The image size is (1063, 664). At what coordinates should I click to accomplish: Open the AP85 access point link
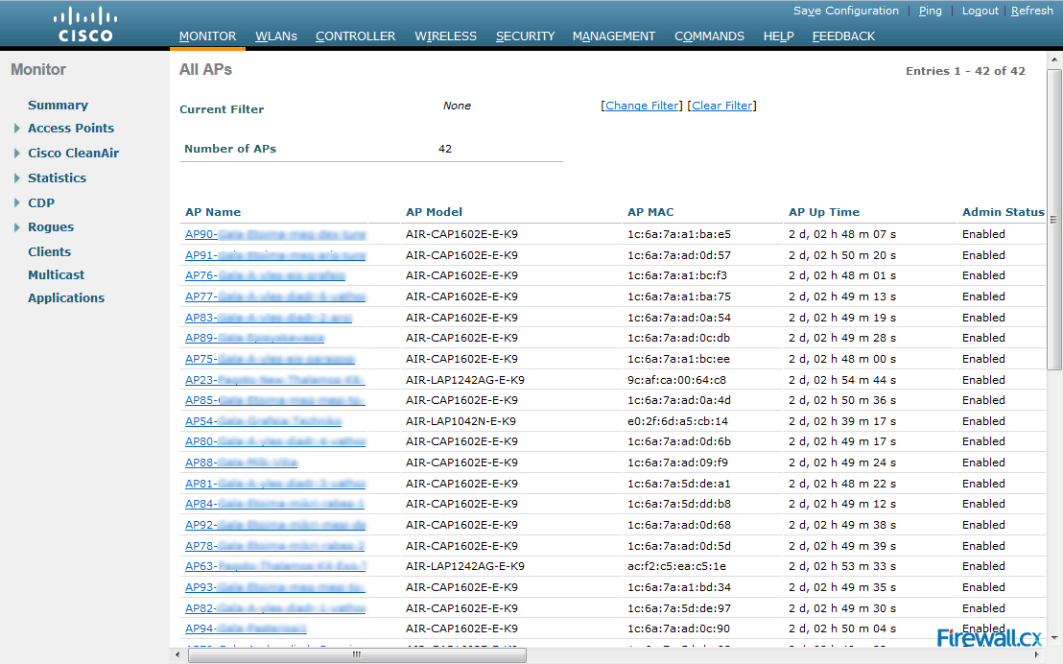(275, 401)
